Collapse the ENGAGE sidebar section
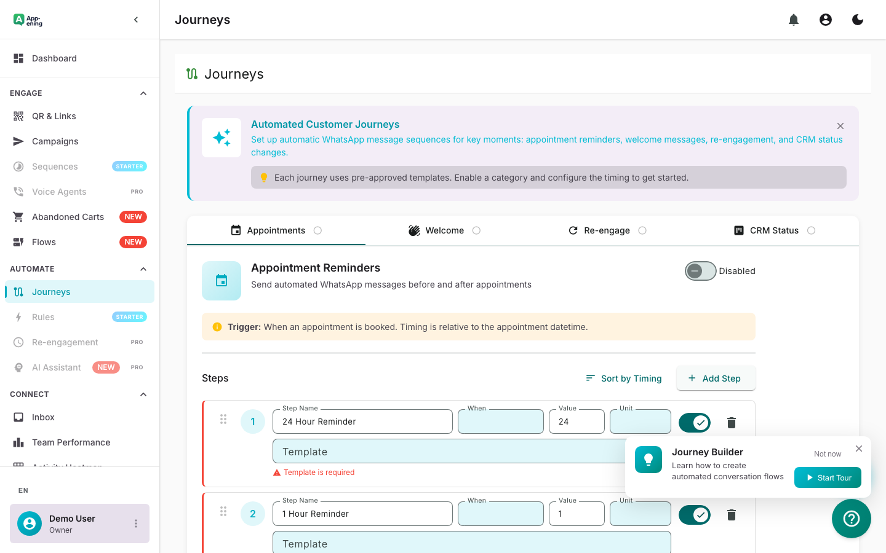Image resolution: width=886 pixels, height=553 pixels. (x=143, y=93)
